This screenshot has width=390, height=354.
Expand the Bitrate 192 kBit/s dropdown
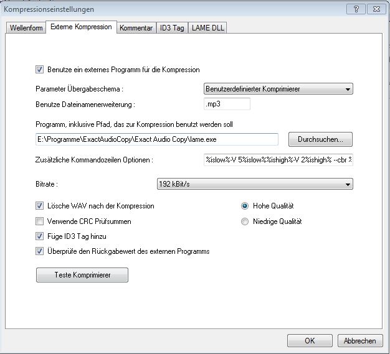click(x=254, y=184)
